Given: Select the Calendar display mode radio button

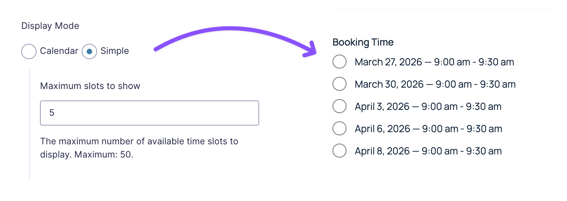Looking at the screenshot, I should [29, 51].
